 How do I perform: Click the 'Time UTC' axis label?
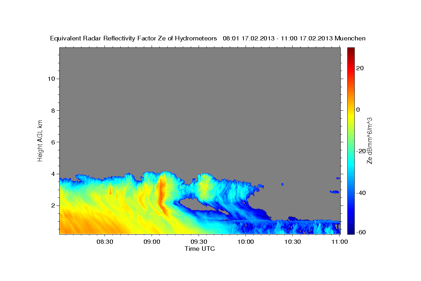coord(200,249)
